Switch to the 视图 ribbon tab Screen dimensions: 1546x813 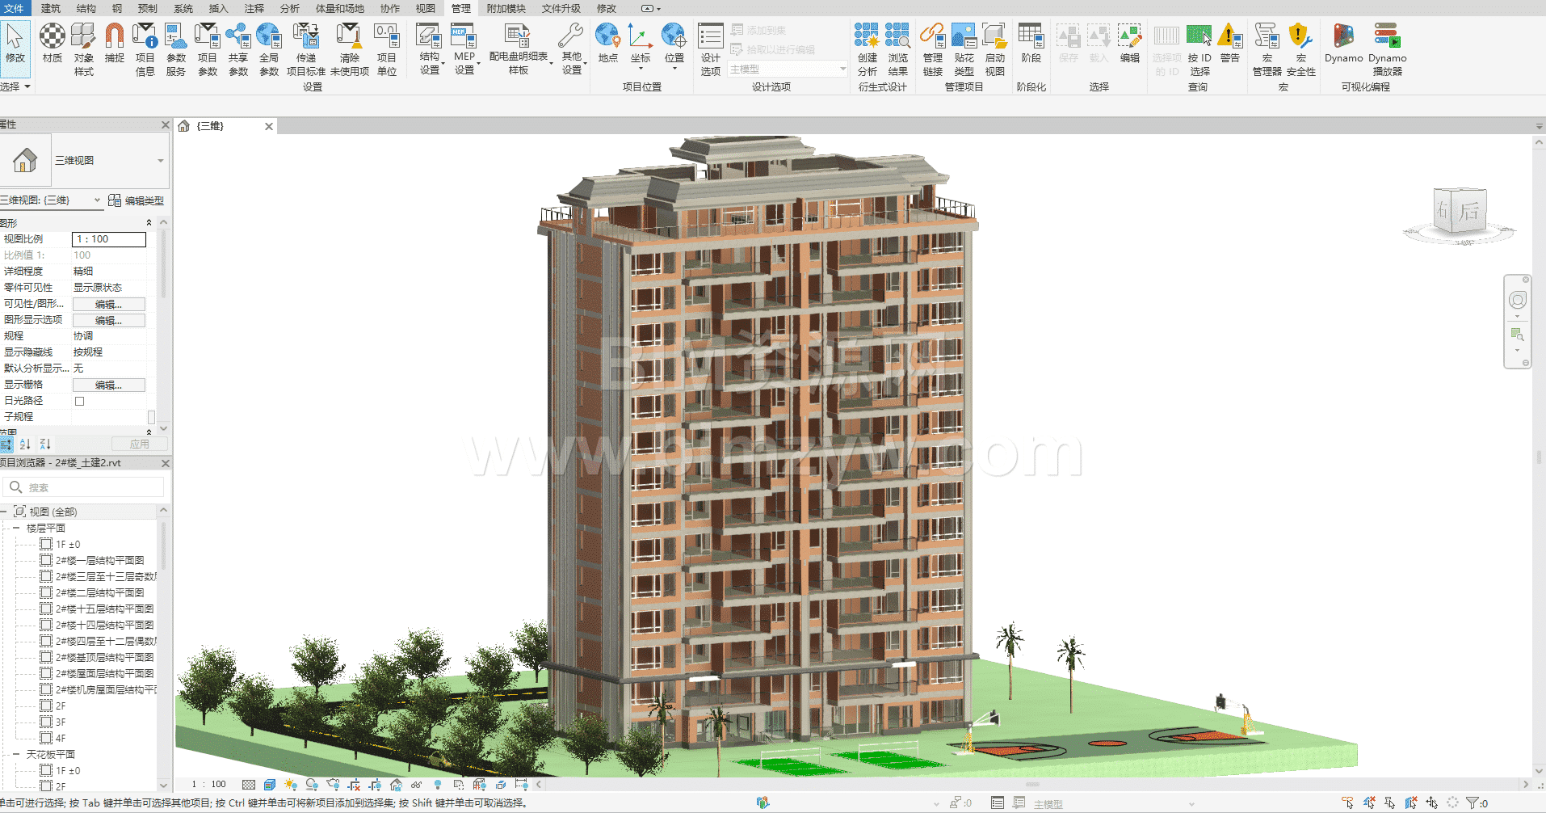[x=425, y=8]
